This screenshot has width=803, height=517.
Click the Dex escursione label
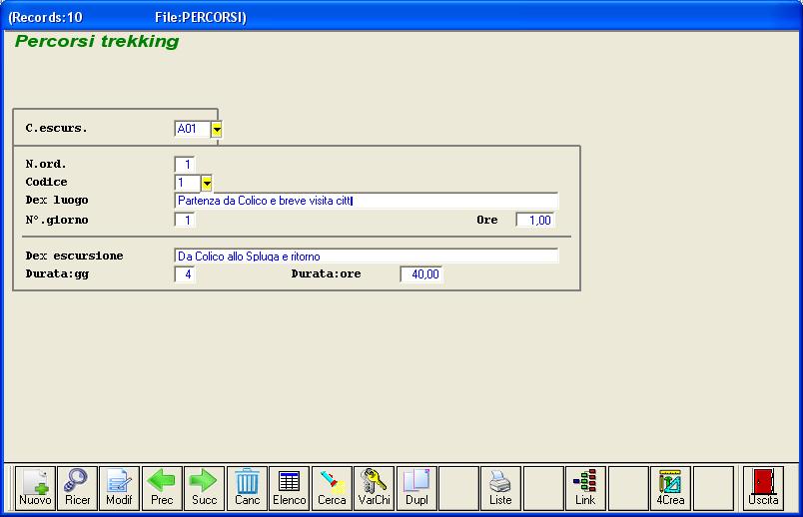click(74, 256)
